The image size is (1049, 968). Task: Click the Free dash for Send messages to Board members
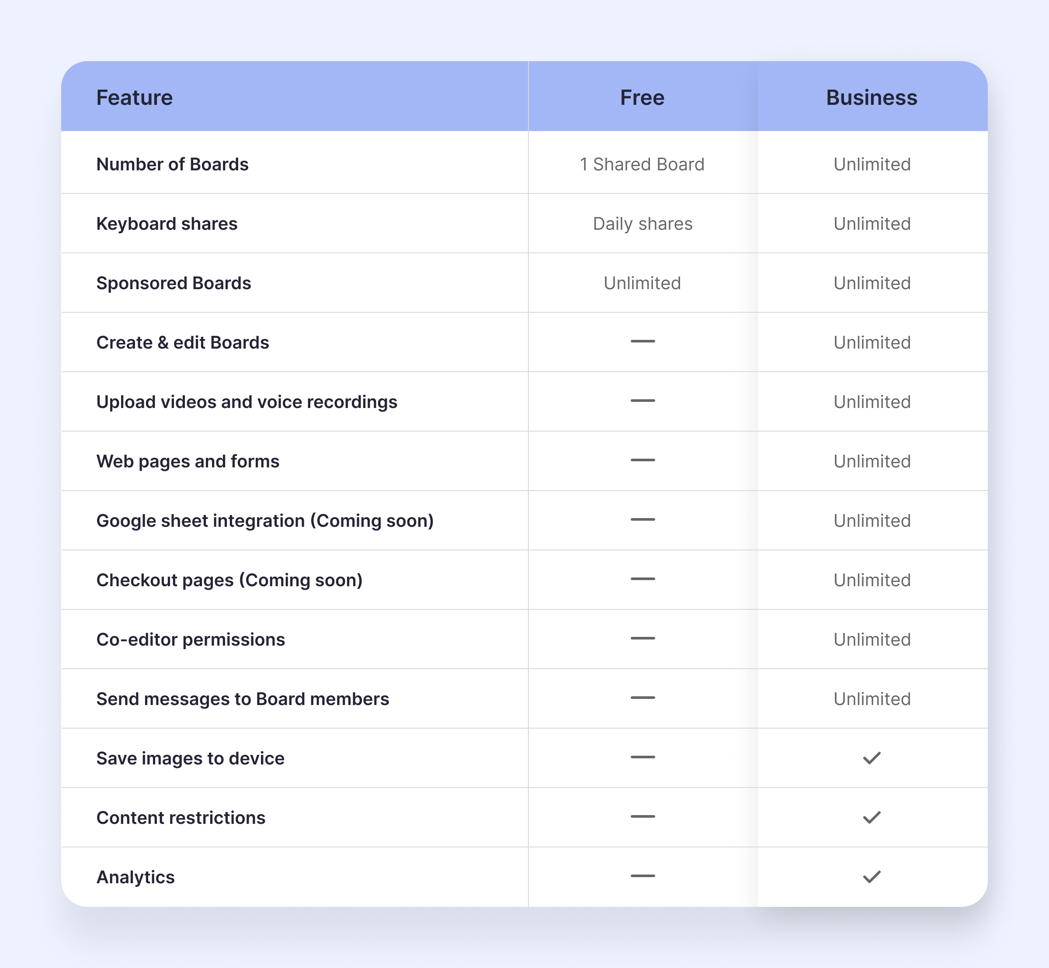[643, 698]
